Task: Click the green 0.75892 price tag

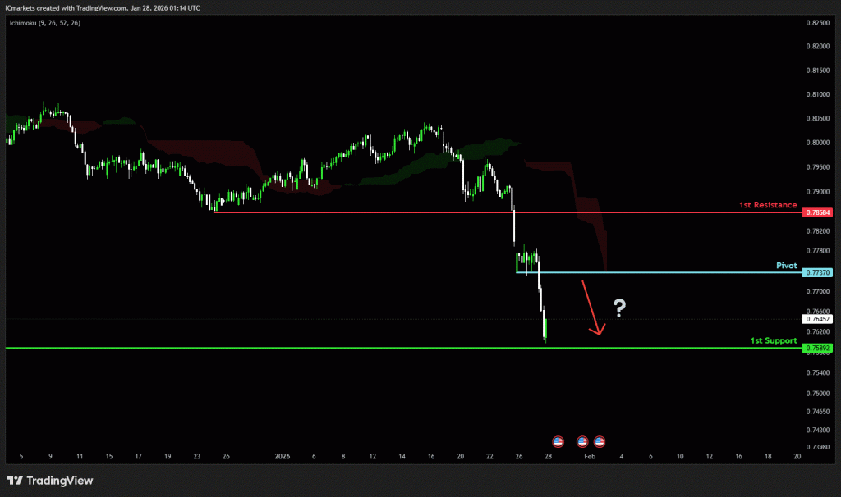Action: (x=818, y=349)
